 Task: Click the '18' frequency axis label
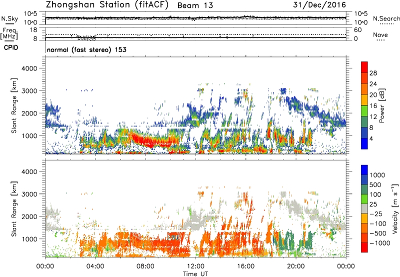point(33,29)
